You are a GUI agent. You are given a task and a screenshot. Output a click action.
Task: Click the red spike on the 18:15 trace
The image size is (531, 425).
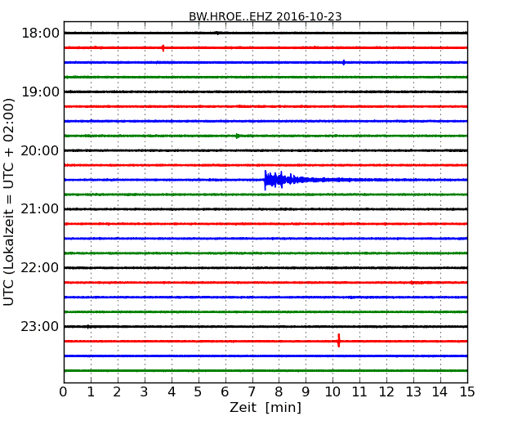click(163, 47)
